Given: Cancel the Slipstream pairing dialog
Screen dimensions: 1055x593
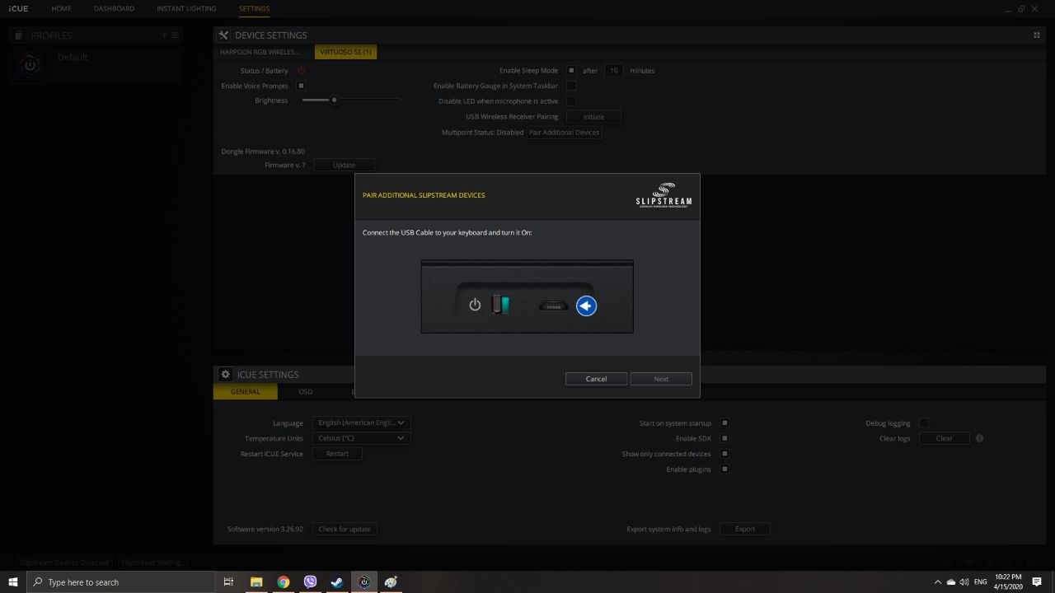Looking at the screenshot, I should pos(596,379).
